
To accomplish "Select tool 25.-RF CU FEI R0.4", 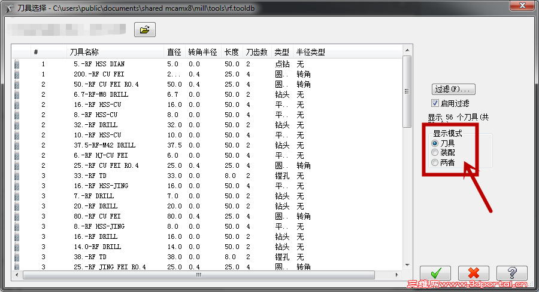I will point(106,165).
